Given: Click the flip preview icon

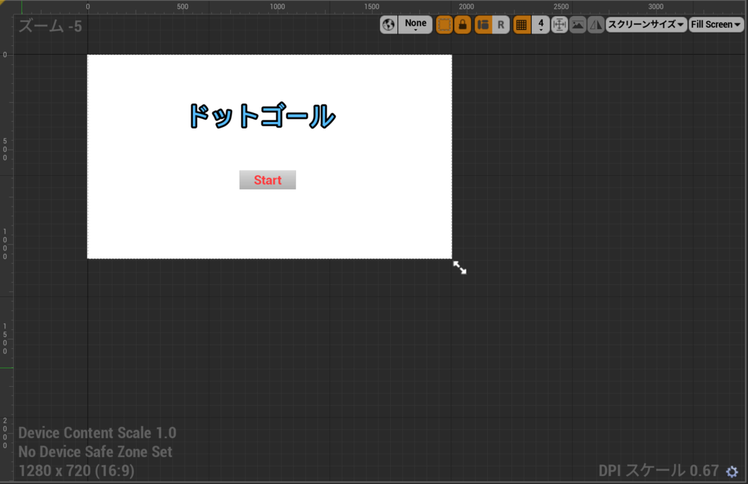Looking at the screenshot, I should click(x=595, y=24).
